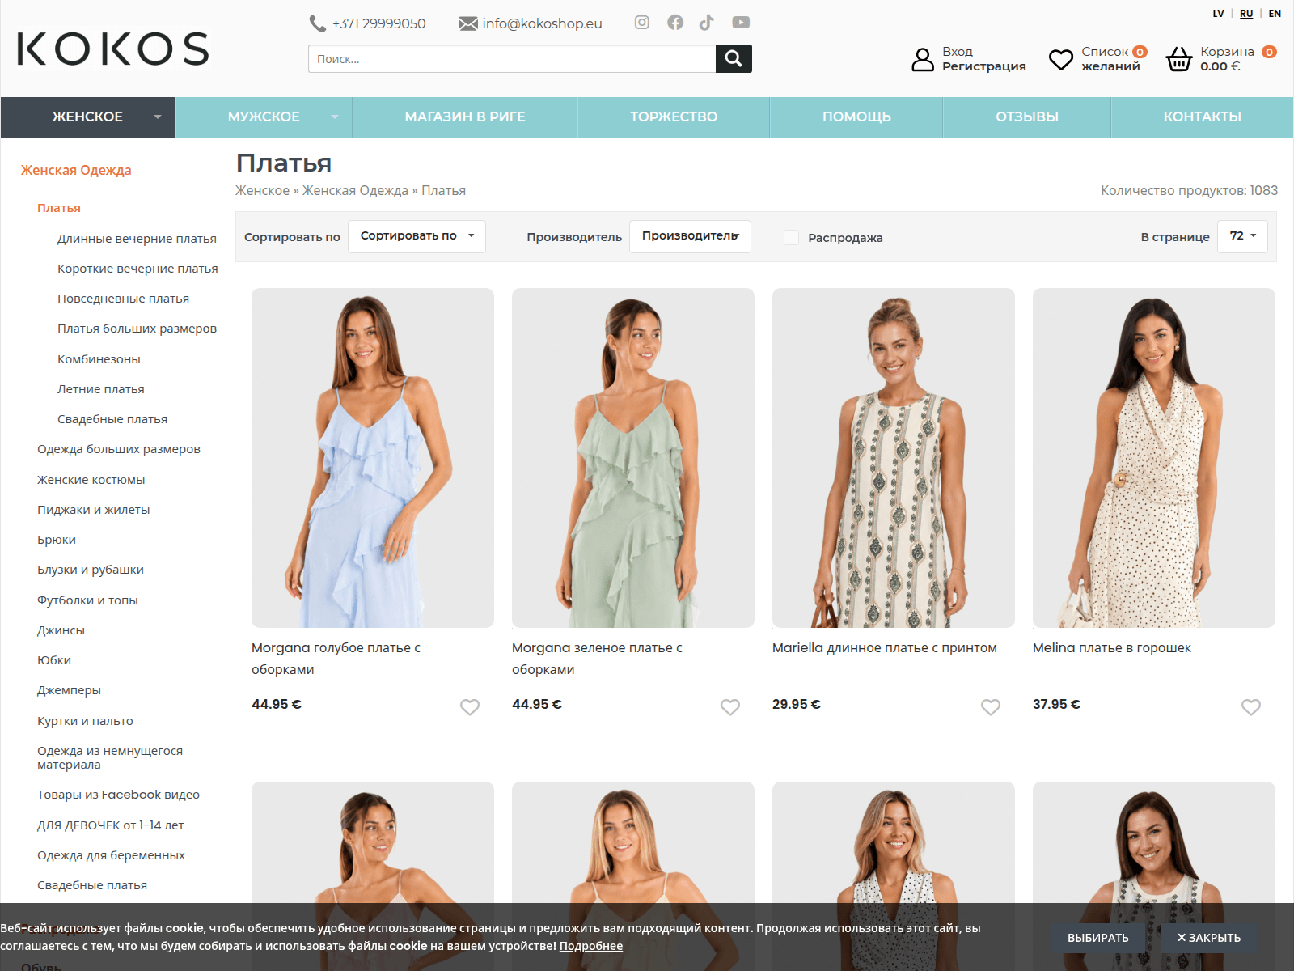Image resolution: width=1294 pixels, height=971 pixels.
Task: Open the ПОМОЩЬ menu item
Action: pos(856,117)
